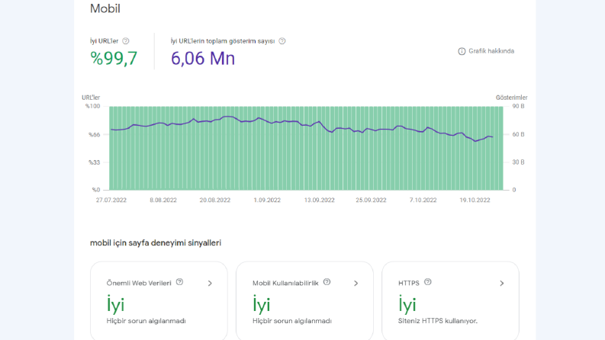
Task: Click the 1.09.2022 date on the chart axis
Action: pos(267,200)
